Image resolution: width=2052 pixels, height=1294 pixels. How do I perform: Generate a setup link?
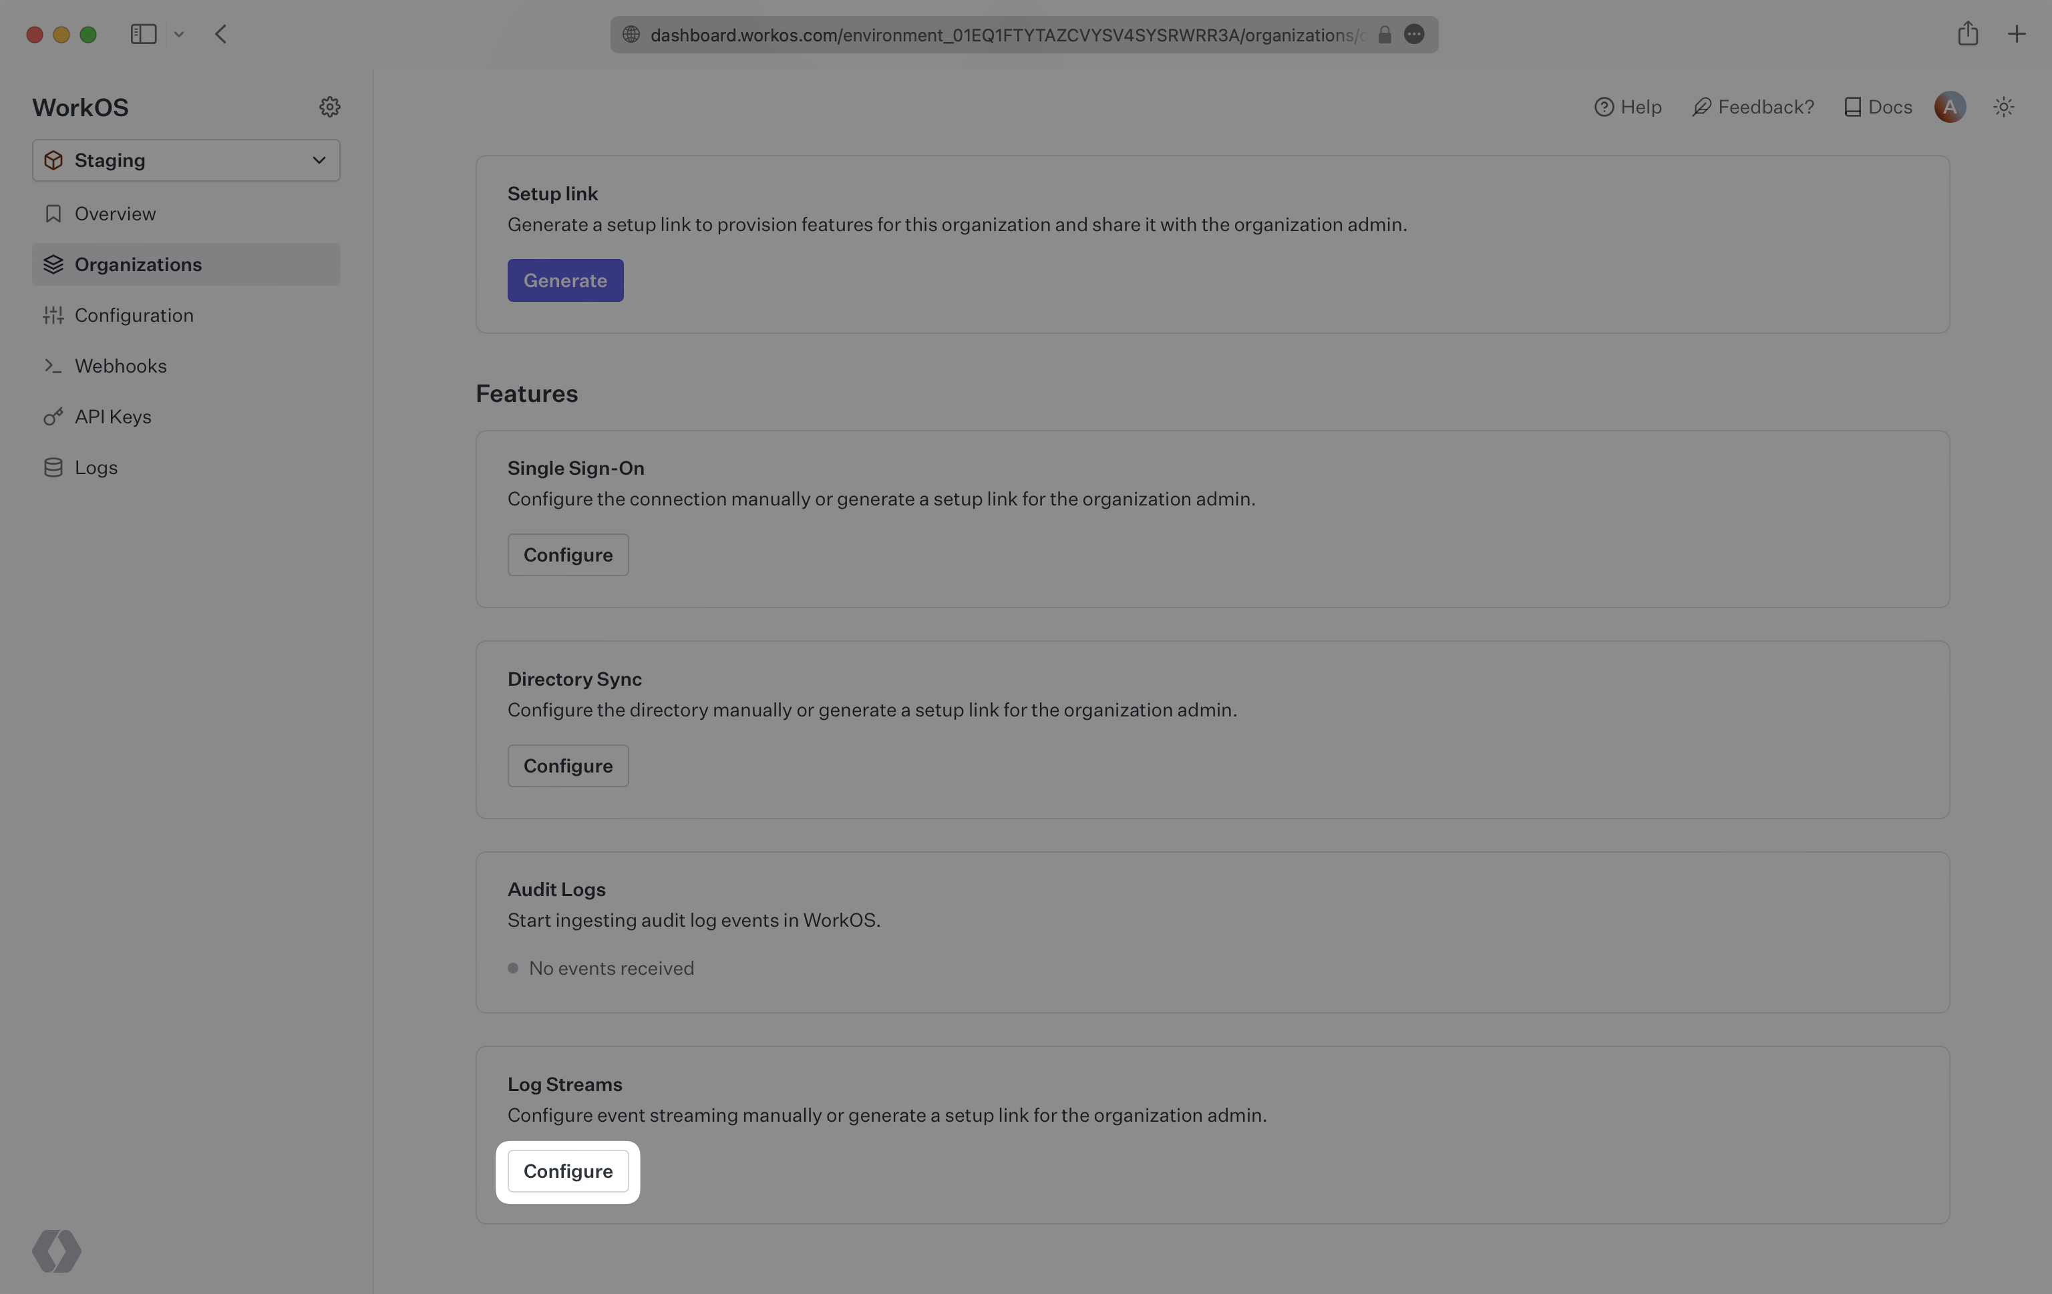pyautogui.click(x=565, y=280)
